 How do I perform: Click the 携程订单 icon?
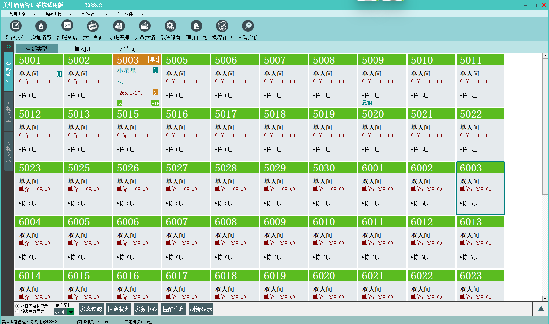[x=222, y=26]
